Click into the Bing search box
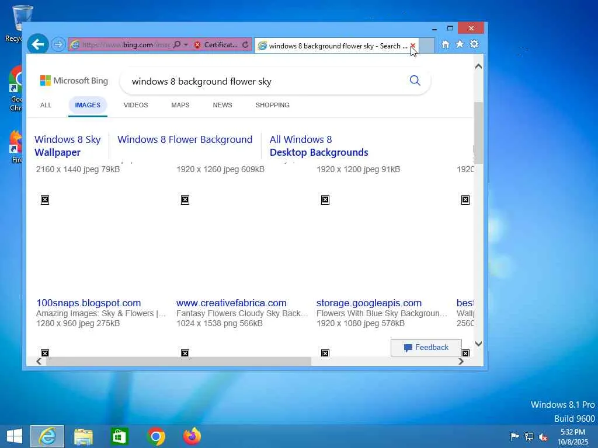This screenshot has height=448, width=598. [267, 81]
